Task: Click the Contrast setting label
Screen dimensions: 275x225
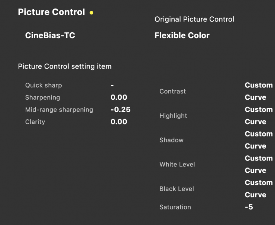Action: point(172,91)
